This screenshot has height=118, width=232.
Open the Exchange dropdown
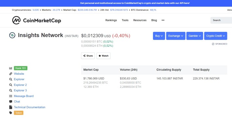175,36
